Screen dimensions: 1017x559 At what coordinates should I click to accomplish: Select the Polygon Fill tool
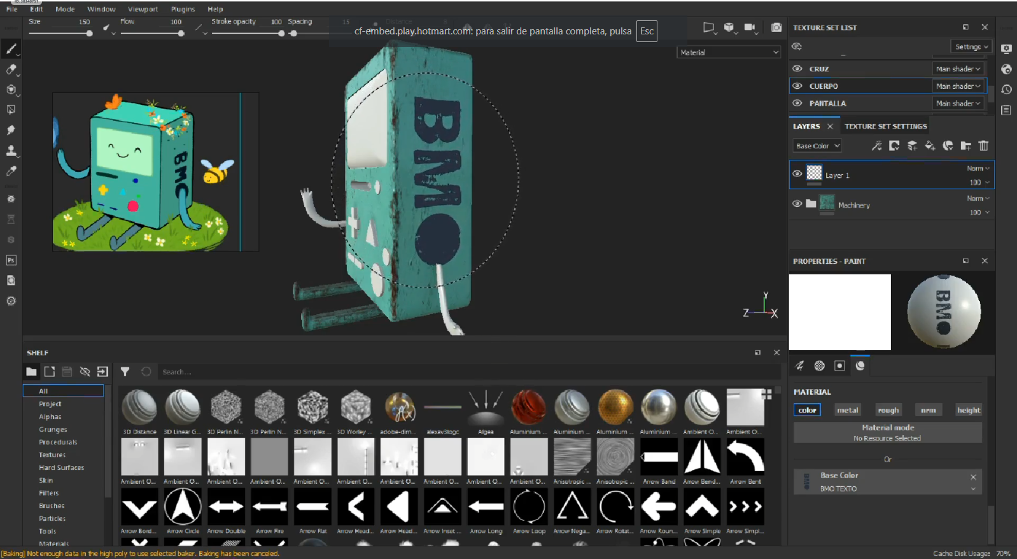click(x=11, y=110)
